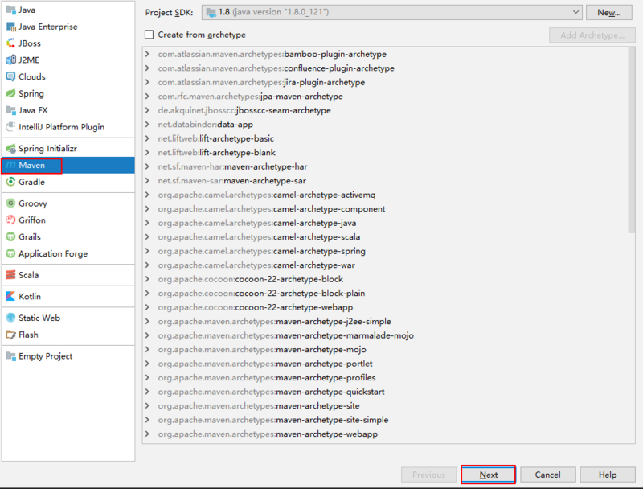This screenshot has height=489, width=643.
Task: Choose the Java Enterprise icon
Action: click(x=10, y=27)
